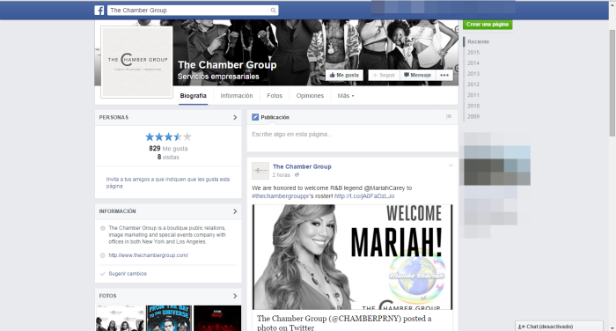
Task: Jump to 2012 in timeline
Action: click(x=473, y=85)
